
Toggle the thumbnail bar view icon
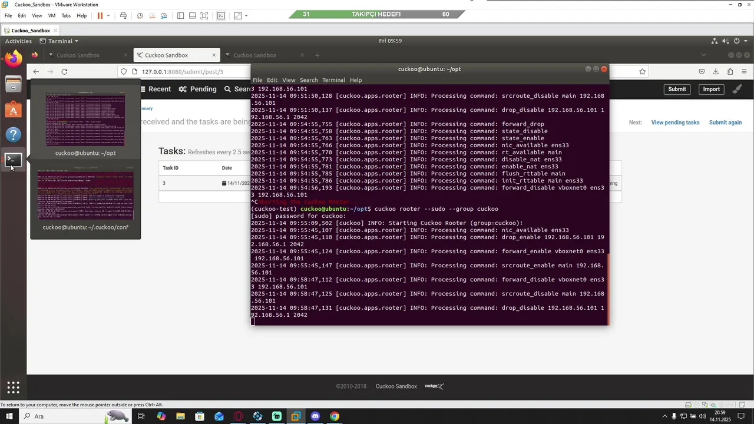[x=192, y=15]
